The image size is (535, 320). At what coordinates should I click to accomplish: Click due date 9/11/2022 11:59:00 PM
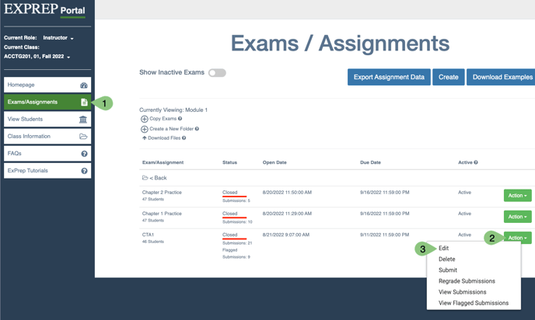(x=384, y=235)
